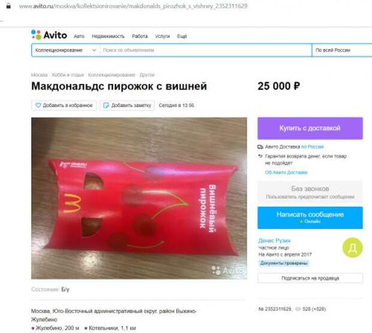Click the Avito logo in header

coord(49,35)
